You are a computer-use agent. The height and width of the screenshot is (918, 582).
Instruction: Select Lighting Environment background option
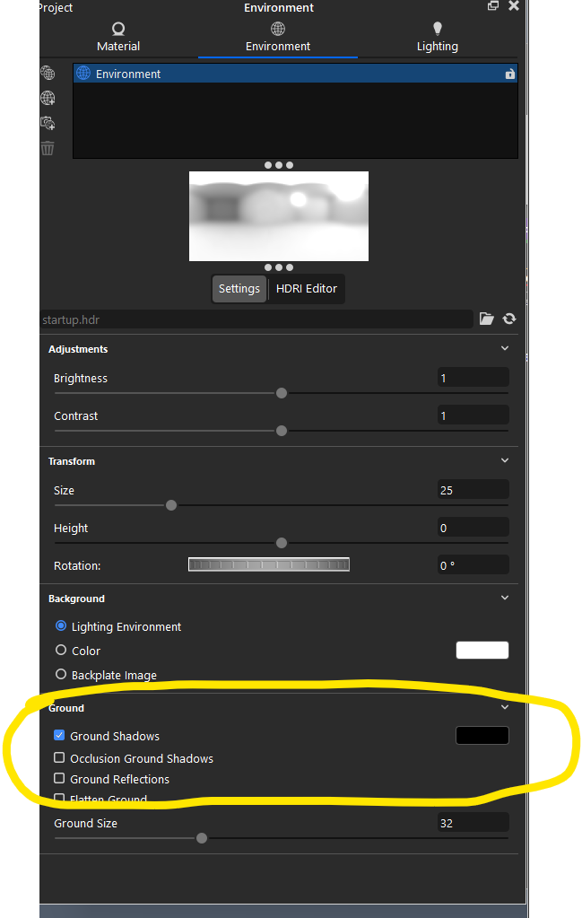pos(61,625)
